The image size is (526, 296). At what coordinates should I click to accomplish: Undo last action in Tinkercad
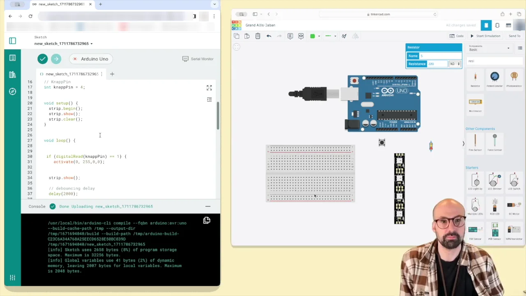tap(269, 36)
